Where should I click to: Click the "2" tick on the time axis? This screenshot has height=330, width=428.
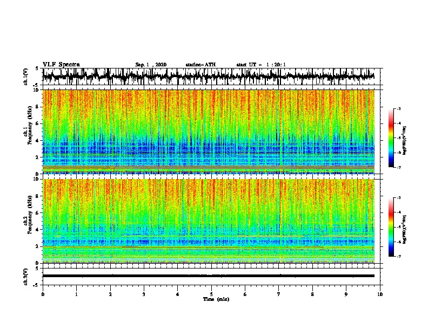coord(110,294)
